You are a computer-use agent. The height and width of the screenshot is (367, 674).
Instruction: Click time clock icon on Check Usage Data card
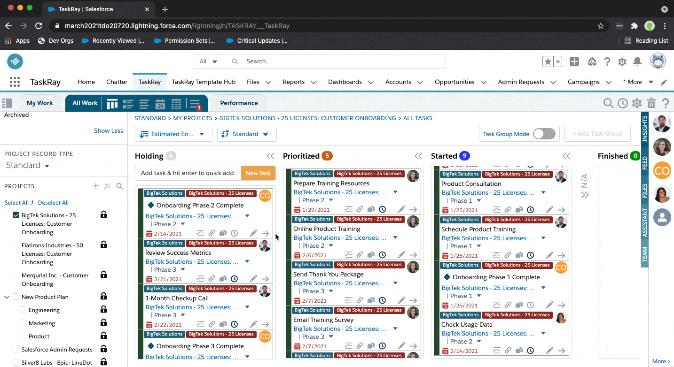pos(530,351)
